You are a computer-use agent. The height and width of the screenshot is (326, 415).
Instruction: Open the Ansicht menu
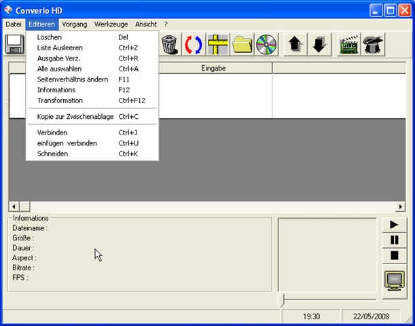click(x=146, y=24)
